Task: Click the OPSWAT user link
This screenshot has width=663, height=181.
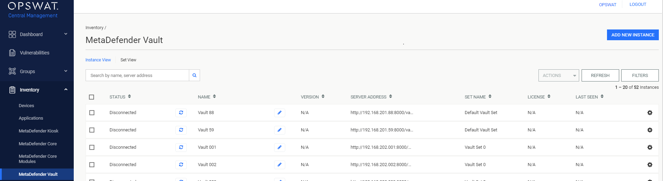Action: (x=607, y=5)
